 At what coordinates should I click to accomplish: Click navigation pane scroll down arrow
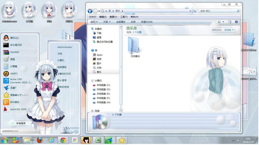121,110
